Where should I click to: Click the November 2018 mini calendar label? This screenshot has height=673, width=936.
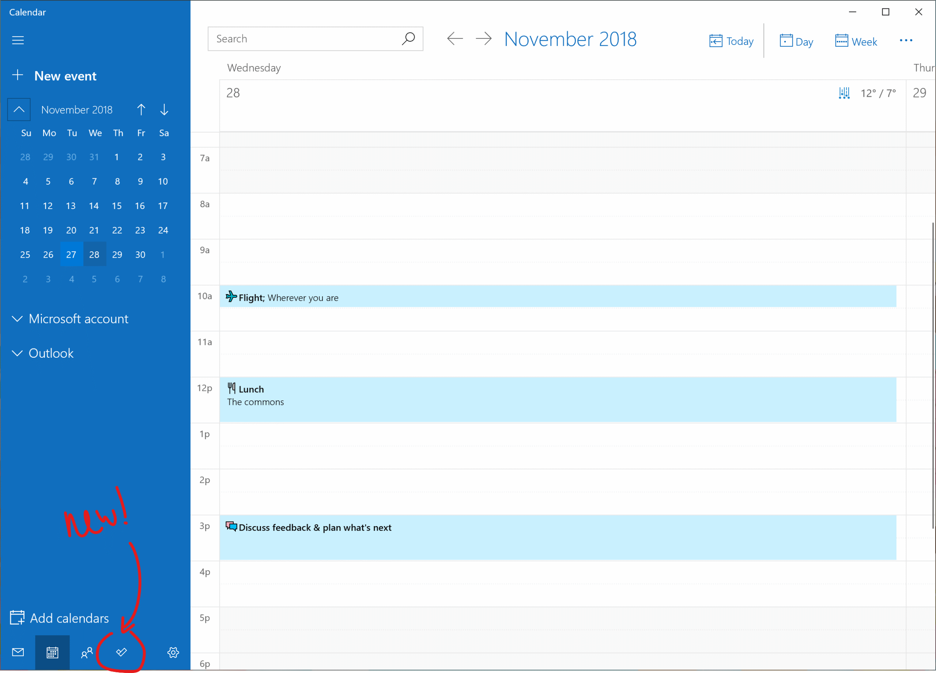click(77, 110)
